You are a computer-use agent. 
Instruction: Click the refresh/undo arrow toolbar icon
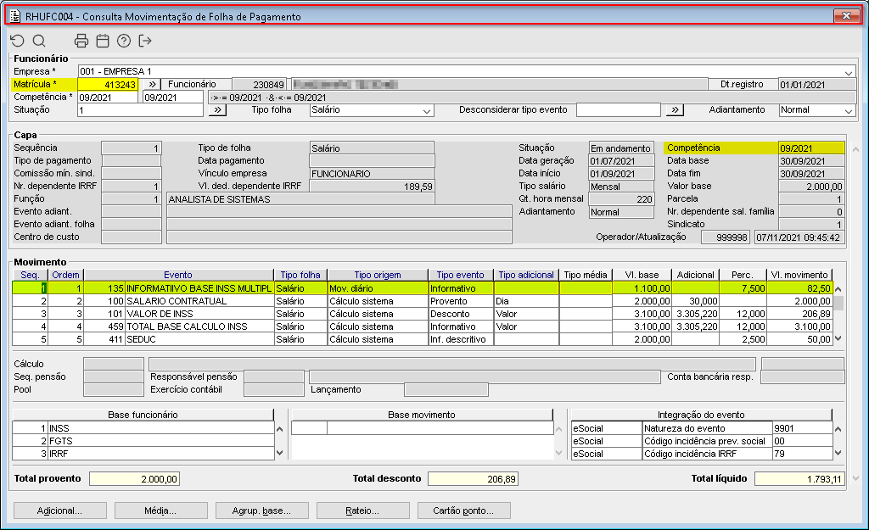pyautogui.click(x=17, y=41)
